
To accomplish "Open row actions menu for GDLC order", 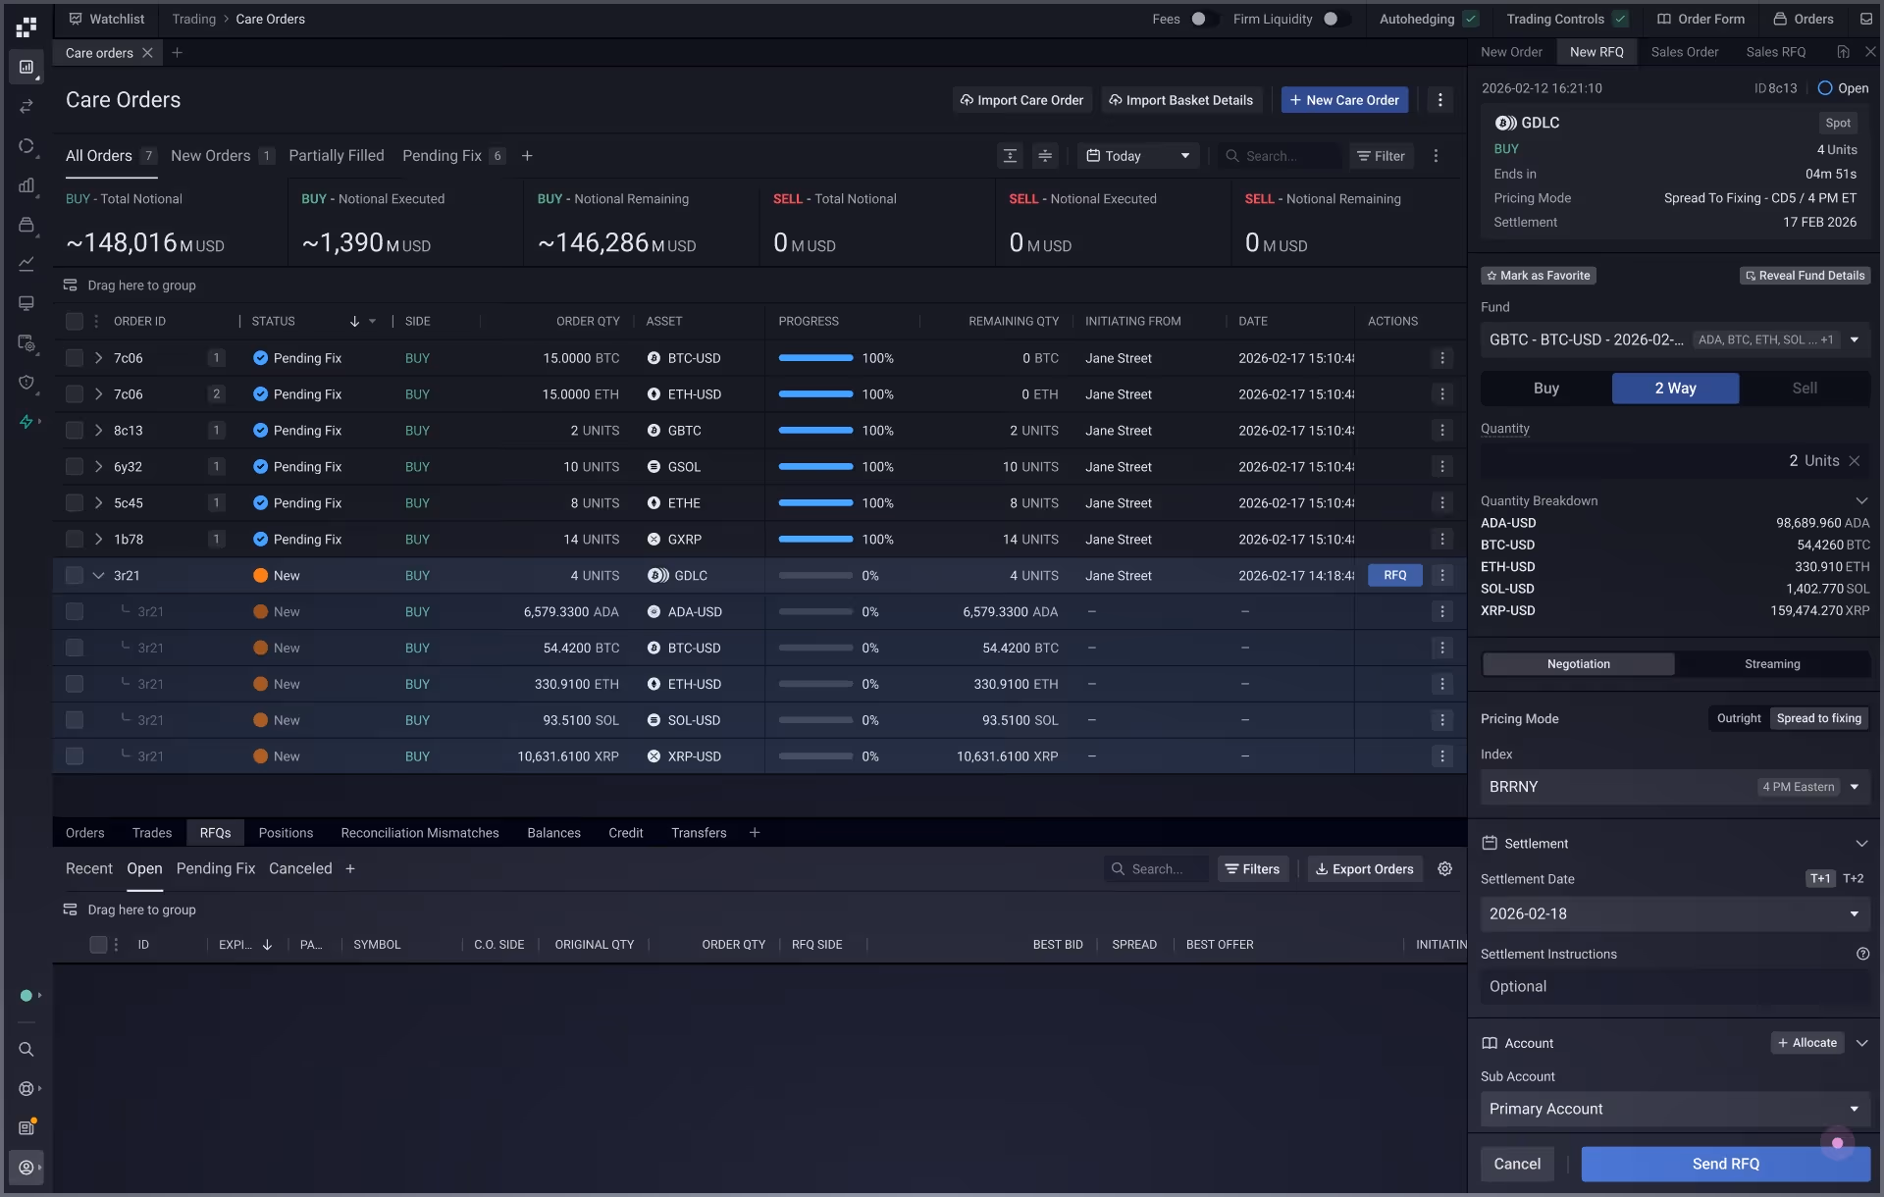I will coord(1441,576).
